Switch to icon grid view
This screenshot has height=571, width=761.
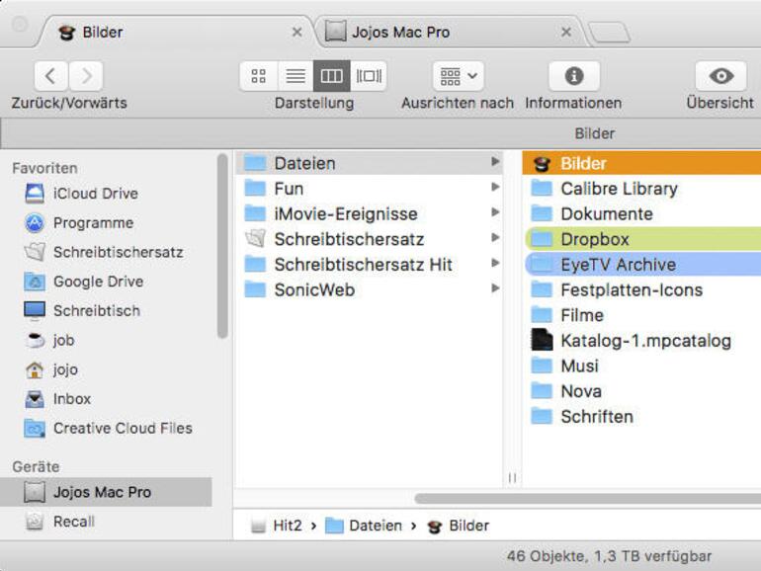(259, 76)
